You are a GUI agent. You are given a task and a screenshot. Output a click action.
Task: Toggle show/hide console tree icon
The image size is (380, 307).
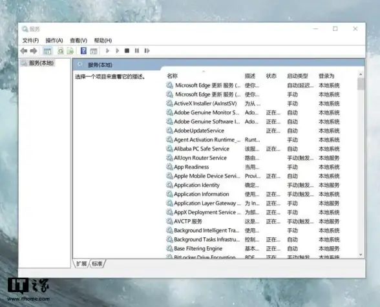47,51
